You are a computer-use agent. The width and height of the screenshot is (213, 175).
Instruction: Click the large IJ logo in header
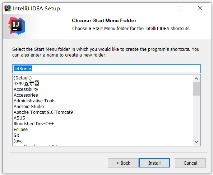pos(17,26)
